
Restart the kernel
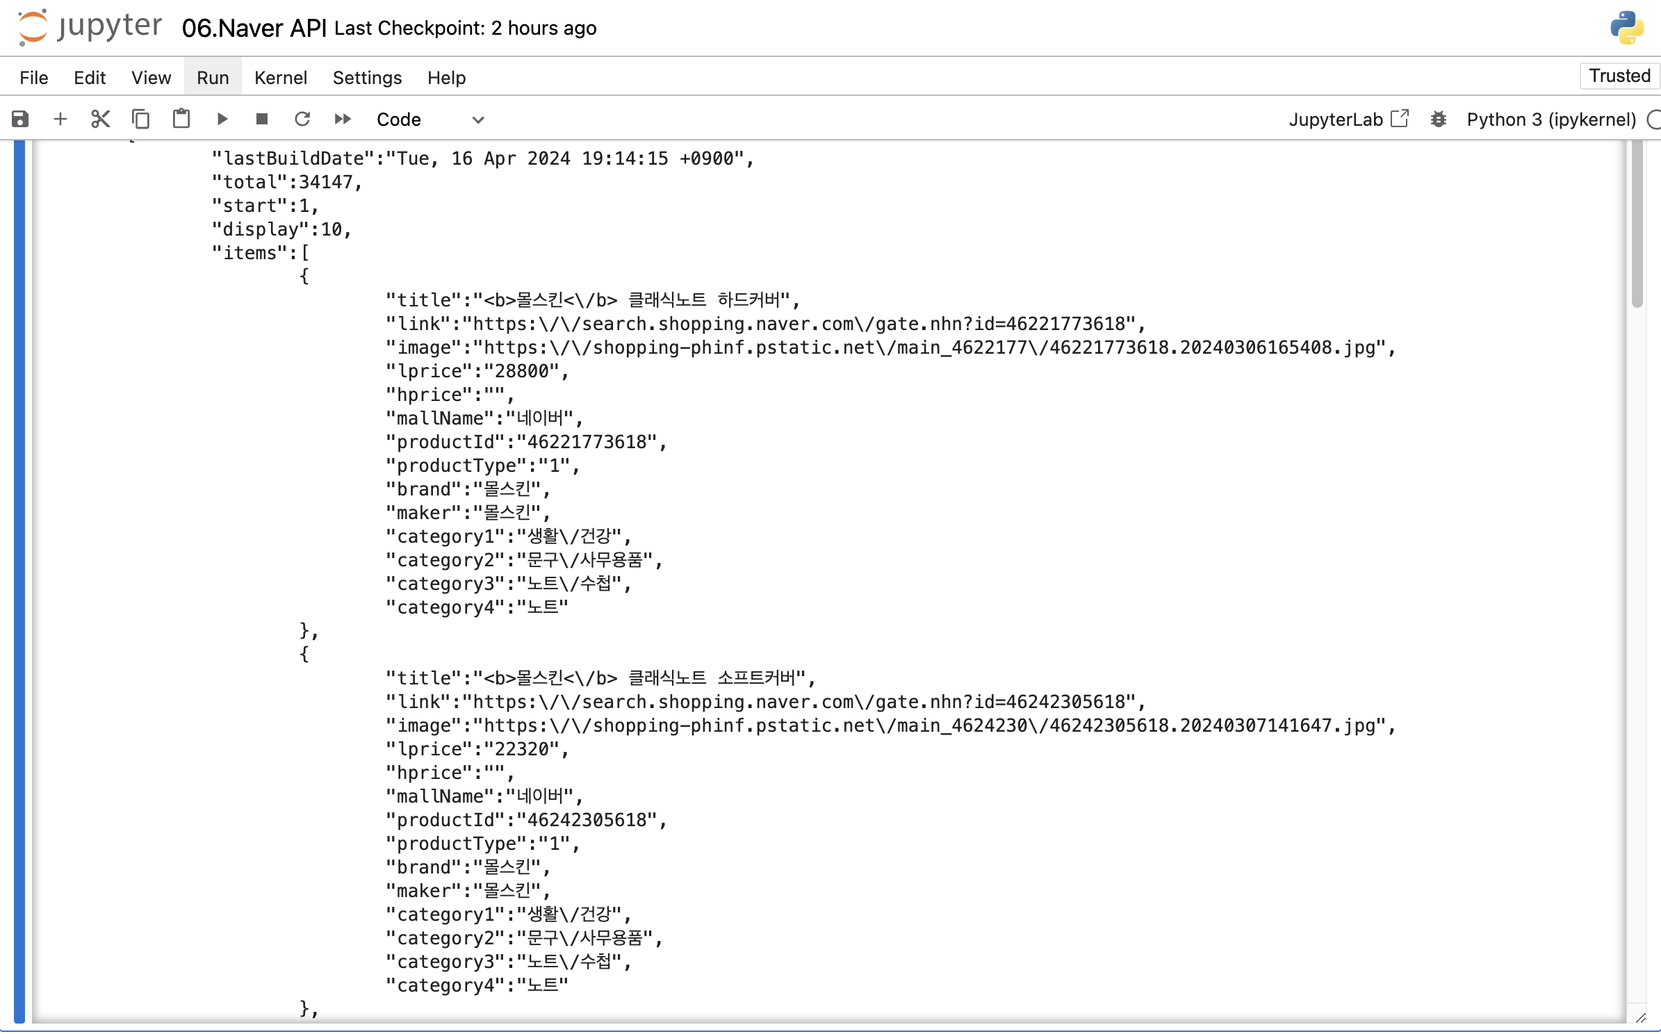pyautogui.click(x=302, y=119)
